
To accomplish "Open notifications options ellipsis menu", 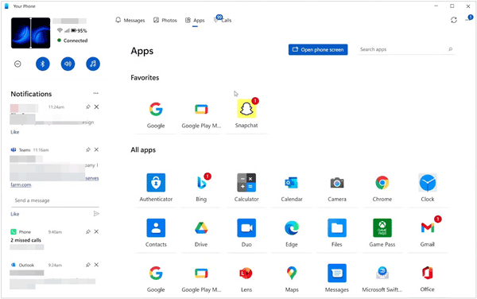I will (x=96, y=93).
